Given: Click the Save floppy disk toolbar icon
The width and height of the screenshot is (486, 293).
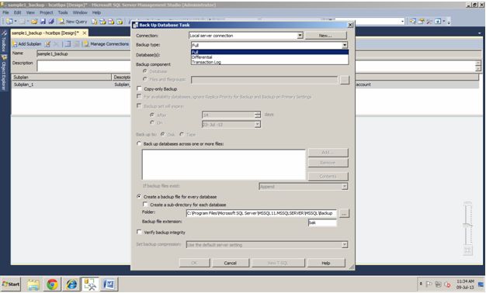Looking at the screenshot, I should pyautogui.click(x=43, y=22).
